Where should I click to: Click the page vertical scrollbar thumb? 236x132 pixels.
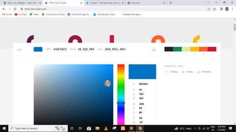(235, 27)
